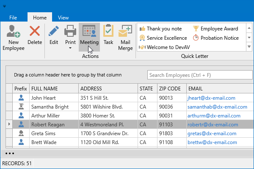Select the Greta Sims name cell
The image size is (254, 169).
(x=54, y=134)
